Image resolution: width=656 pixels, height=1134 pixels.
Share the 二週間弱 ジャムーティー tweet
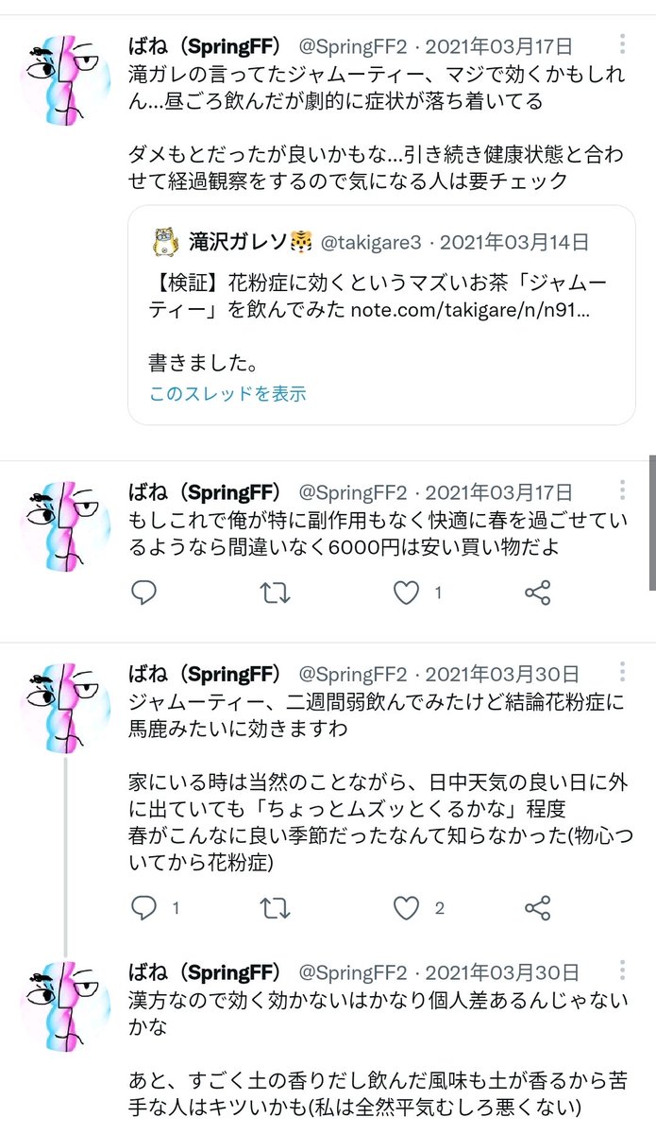point(537,908)
